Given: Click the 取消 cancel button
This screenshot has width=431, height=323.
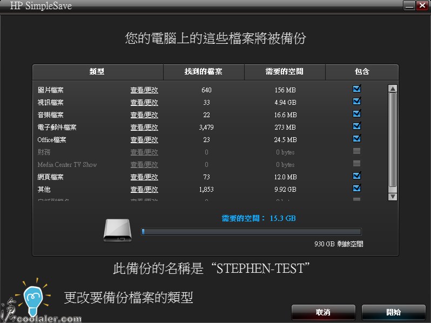Looking at the screenshot, I should pyautogui.click(x=323, y=312).
